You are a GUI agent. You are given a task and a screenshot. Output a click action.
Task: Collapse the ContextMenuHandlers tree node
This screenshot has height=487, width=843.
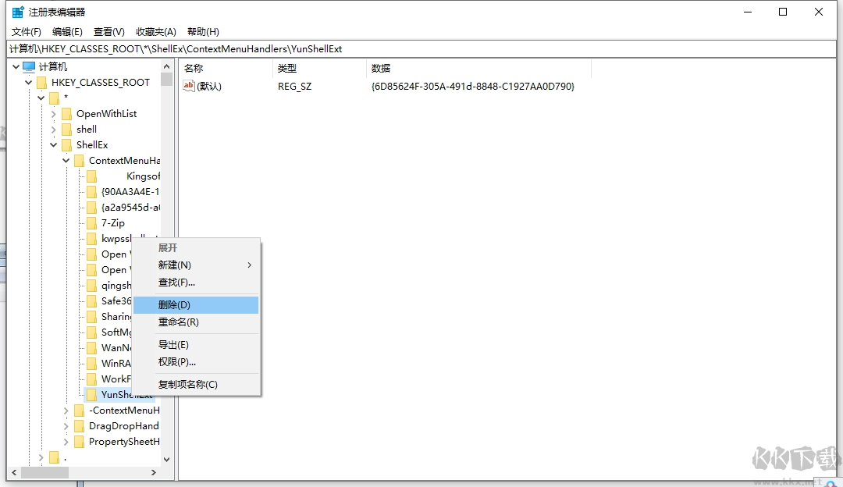click(x=66, y=161)
